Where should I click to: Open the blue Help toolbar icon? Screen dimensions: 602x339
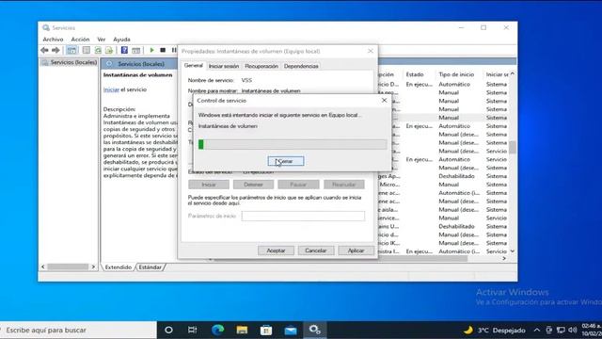click(x=124, y=50)
